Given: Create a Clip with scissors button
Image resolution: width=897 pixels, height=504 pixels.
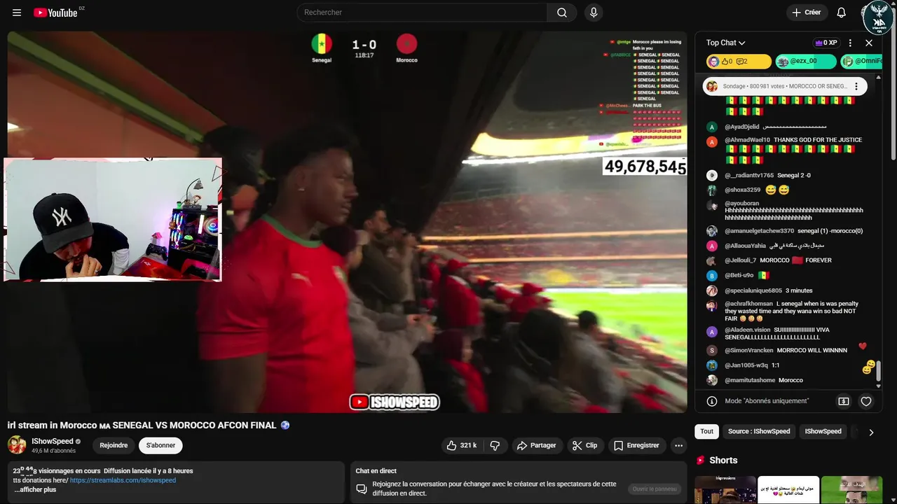Looking at the screenshot, I should click(x=585, y=445).
